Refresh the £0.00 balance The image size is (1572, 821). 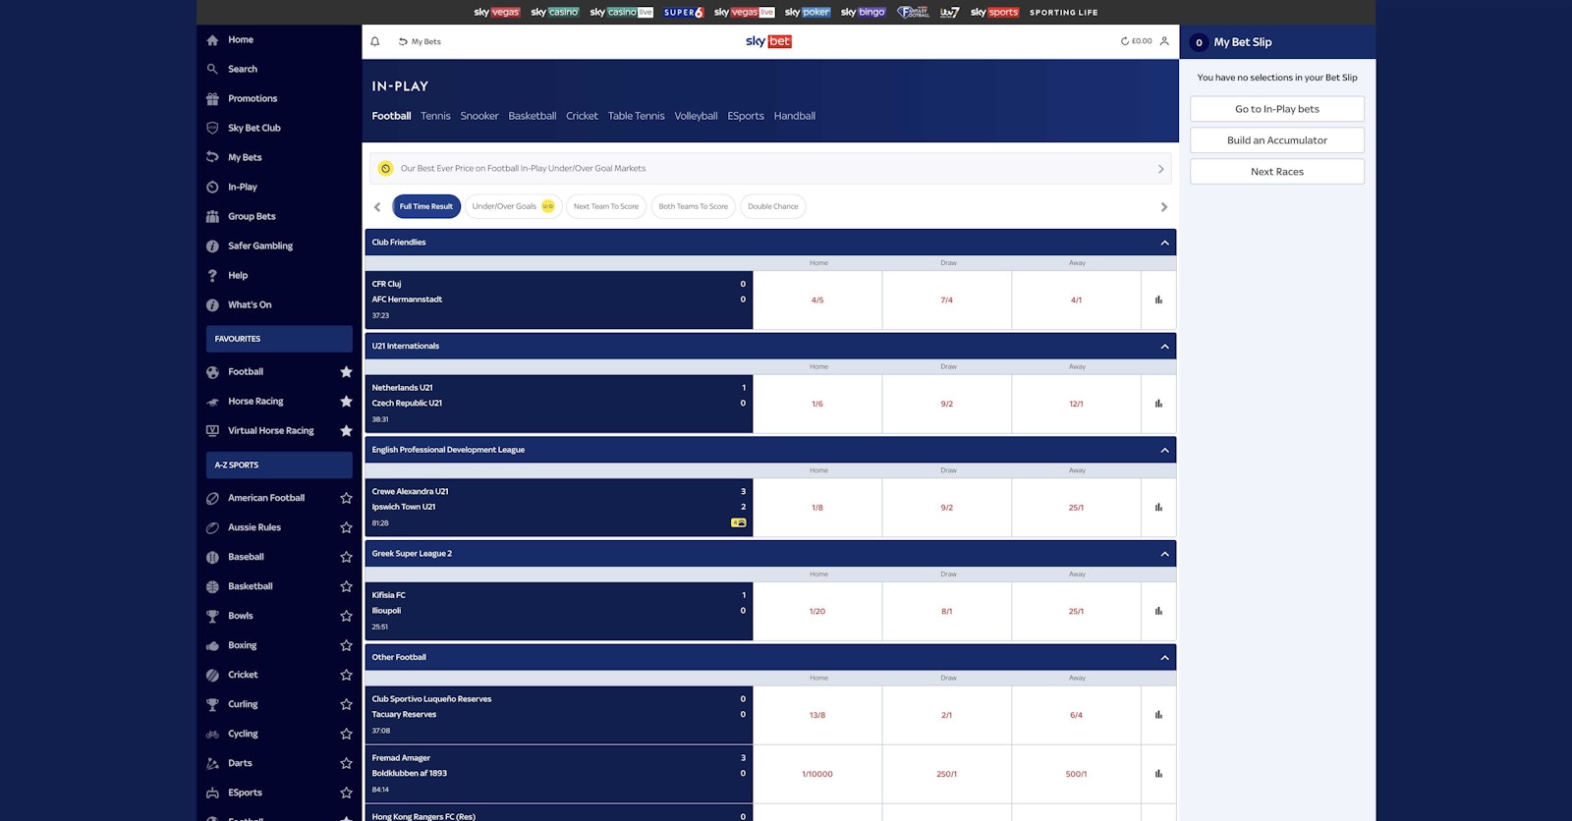pos(1125,41)
